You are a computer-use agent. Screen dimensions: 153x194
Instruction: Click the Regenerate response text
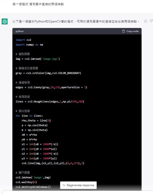tap(80, 185)
